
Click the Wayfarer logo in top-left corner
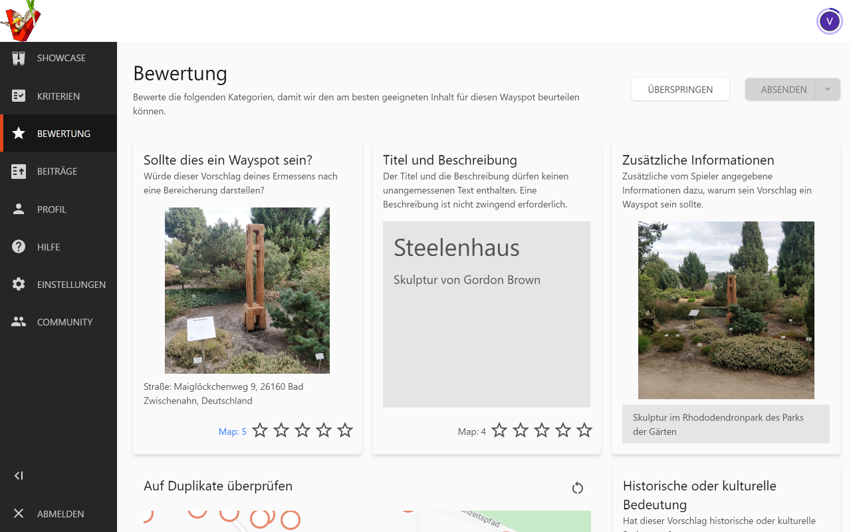(21, 21)
